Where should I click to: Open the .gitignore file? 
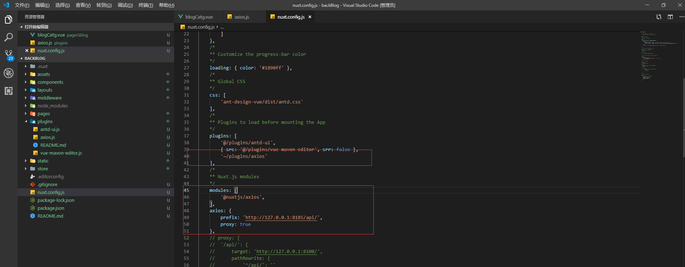pyautogui.click(x=96, y=184)
